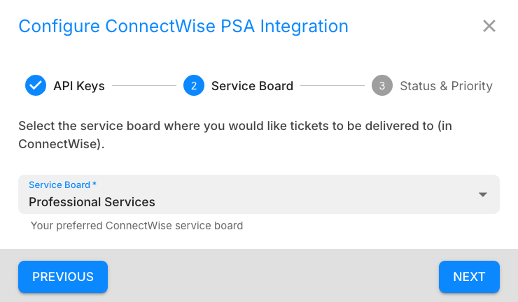Click the grey step 3 circle icon
The height and width of the screenshot is (302, 518).
[x=381, y=86]
